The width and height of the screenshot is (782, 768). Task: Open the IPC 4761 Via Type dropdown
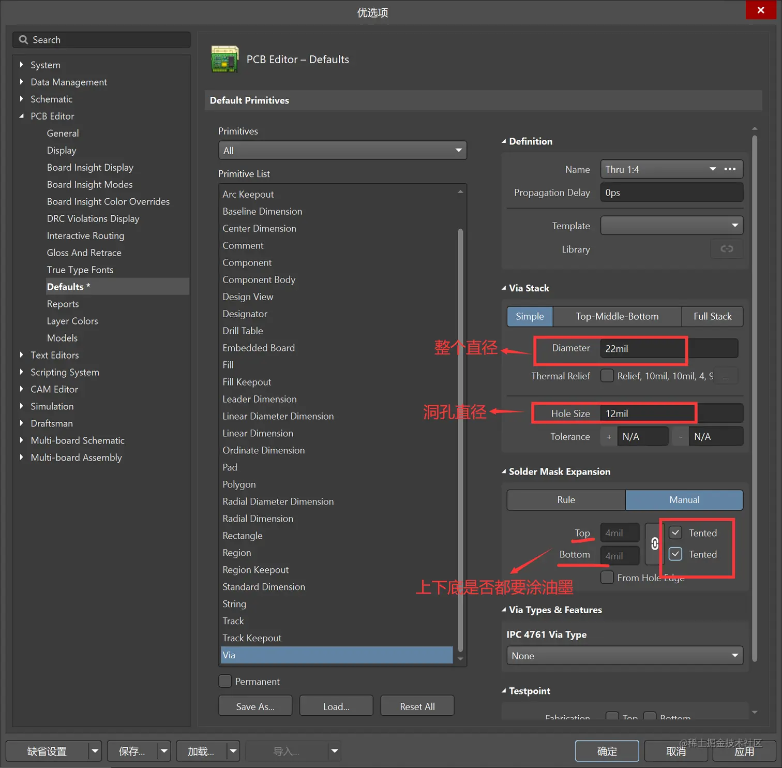[x=625, y=656]
